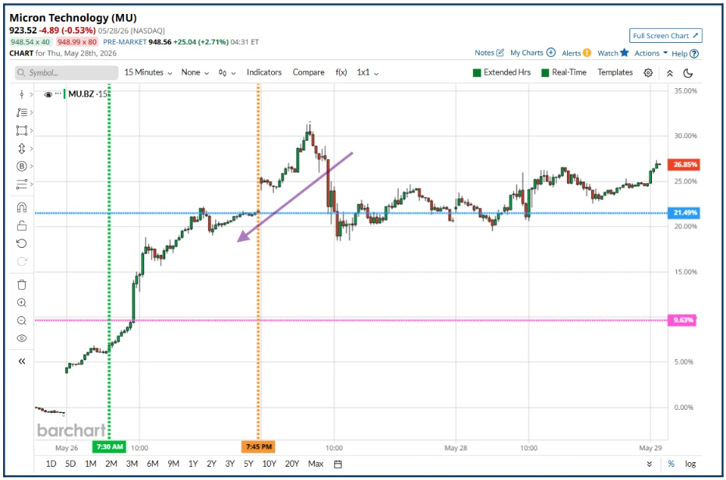Open the calendar date range picker
The width and height of the screenshot is (726, 480).
pos(338,464)
